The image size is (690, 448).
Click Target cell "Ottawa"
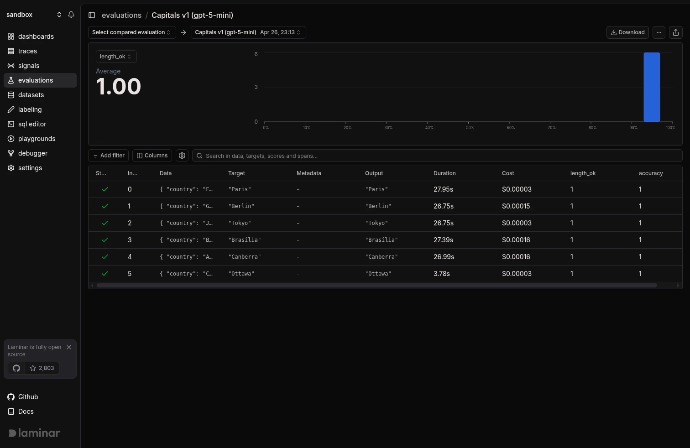(x=241, y=274)
